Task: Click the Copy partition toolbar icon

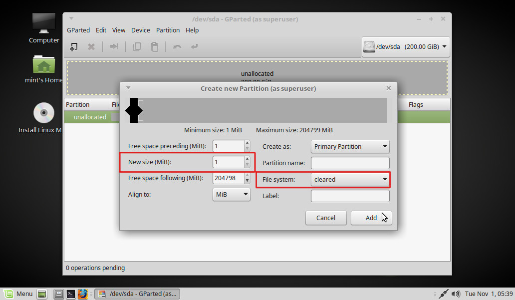Action: (137, 46)
